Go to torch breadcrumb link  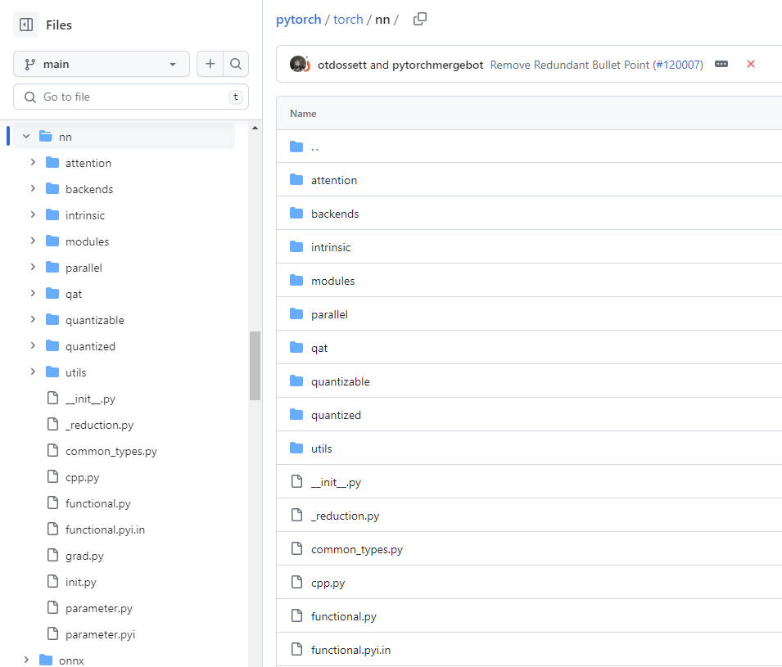(x=348, y=20)
